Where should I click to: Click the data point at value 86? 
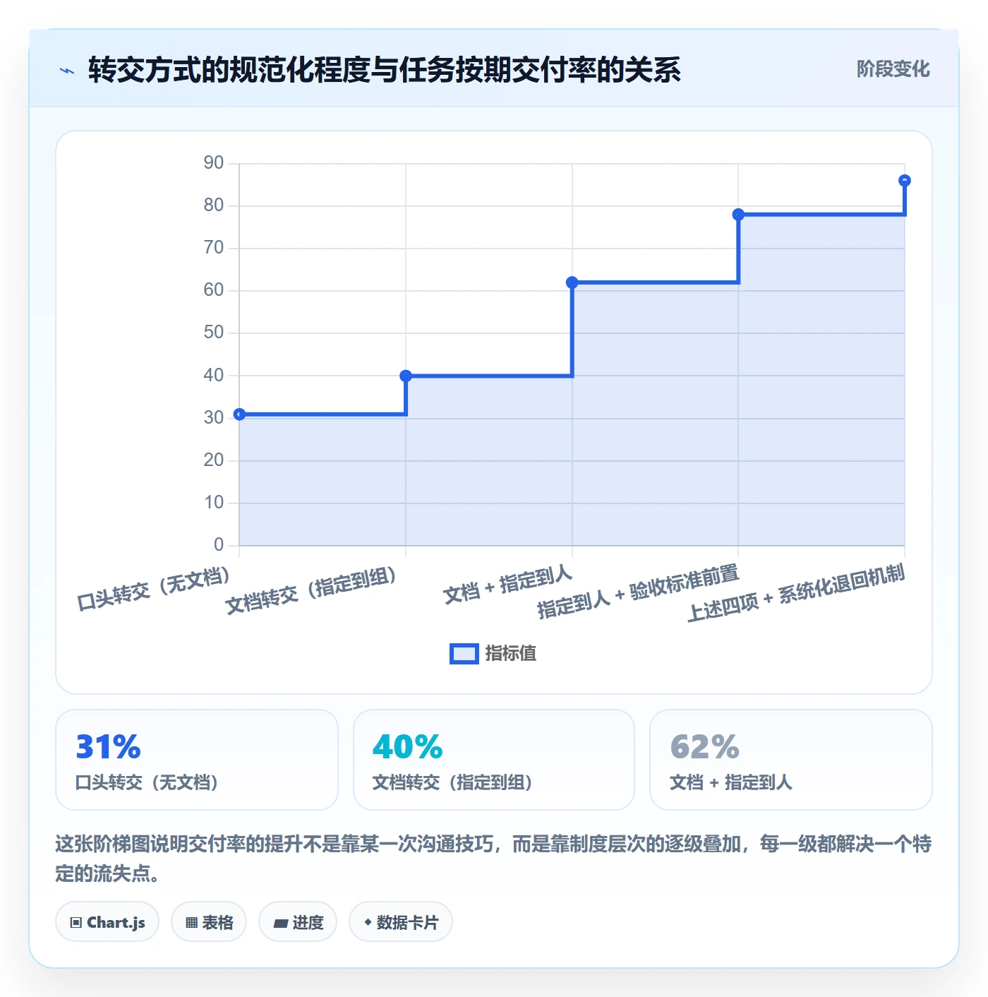[905, 181]
